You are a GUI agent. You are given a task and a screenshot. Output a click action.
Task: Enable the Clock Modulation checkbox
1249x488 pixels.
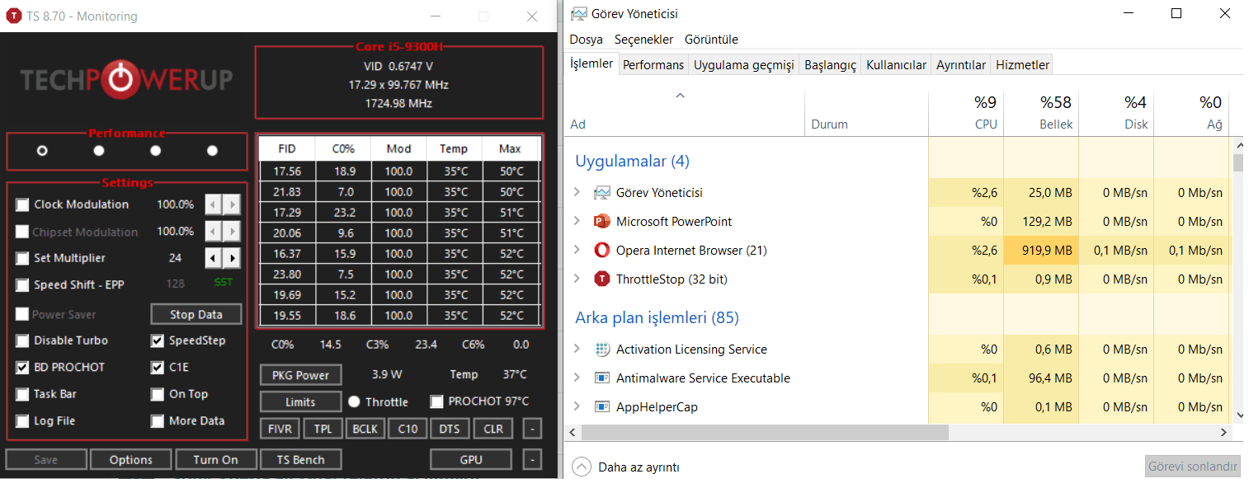pyautogui.click(x=22, y=204)
